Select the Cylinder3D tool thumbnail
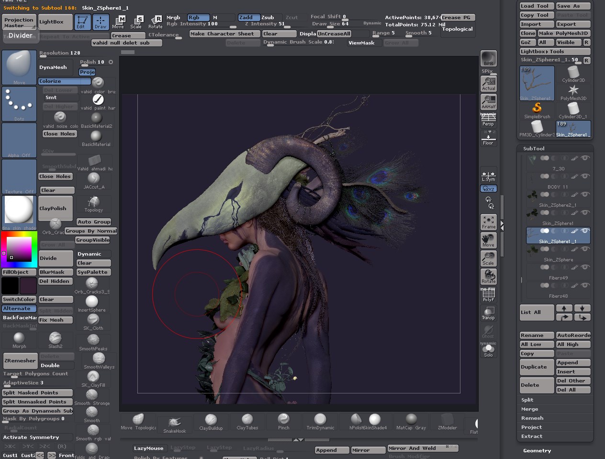Viewport: 605px width, 459px height. [573, 74]
